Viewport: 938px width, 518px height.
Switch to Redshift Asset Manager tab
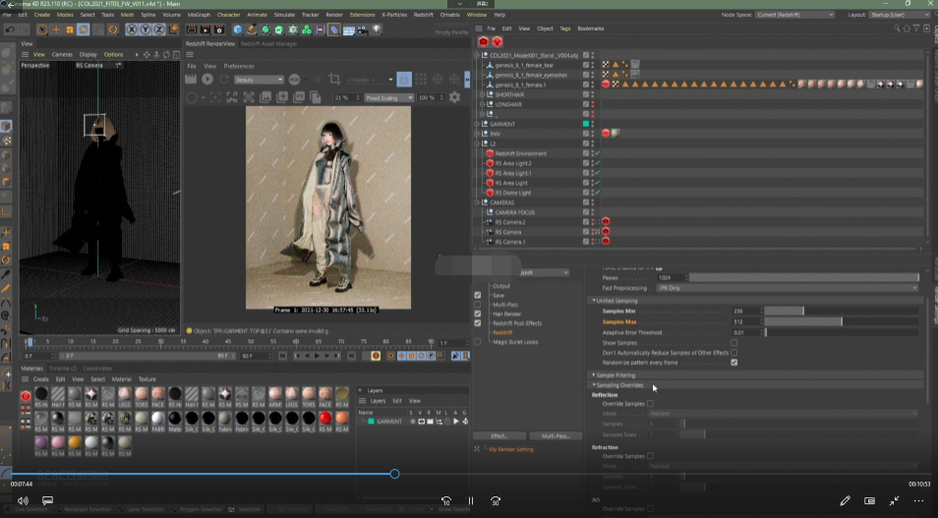268,43
